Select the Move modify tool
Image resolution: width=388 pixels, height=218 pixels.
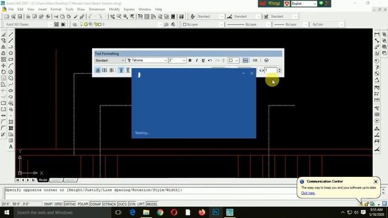[4, 66]
